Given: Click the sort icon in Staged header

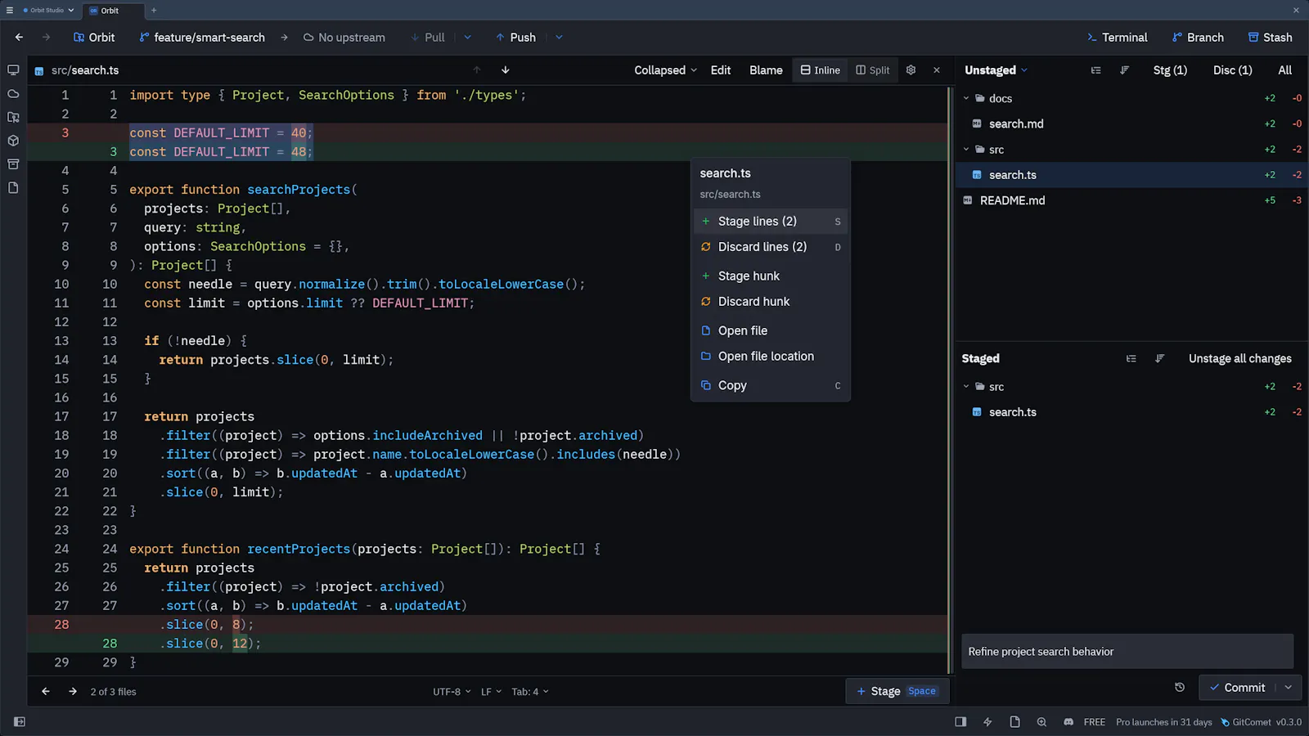Looking at the screenshot, I should click(1160, 358).
